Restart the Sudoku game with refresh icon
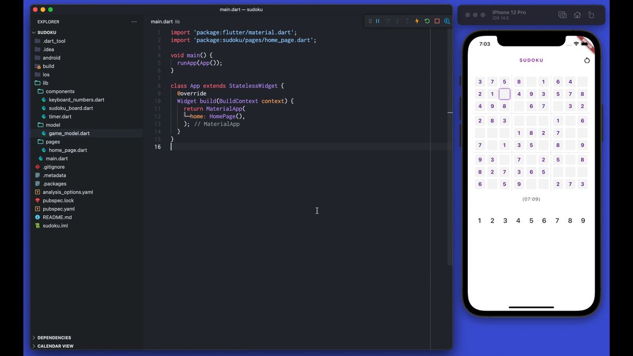 pos(587,60)
